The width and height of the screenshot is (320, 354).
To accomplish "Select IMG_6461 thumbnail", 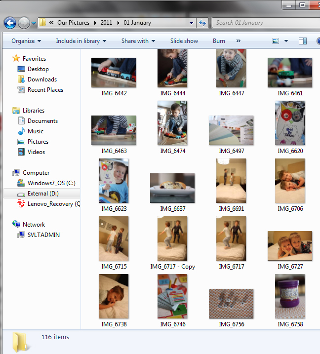I will (290, 73).
